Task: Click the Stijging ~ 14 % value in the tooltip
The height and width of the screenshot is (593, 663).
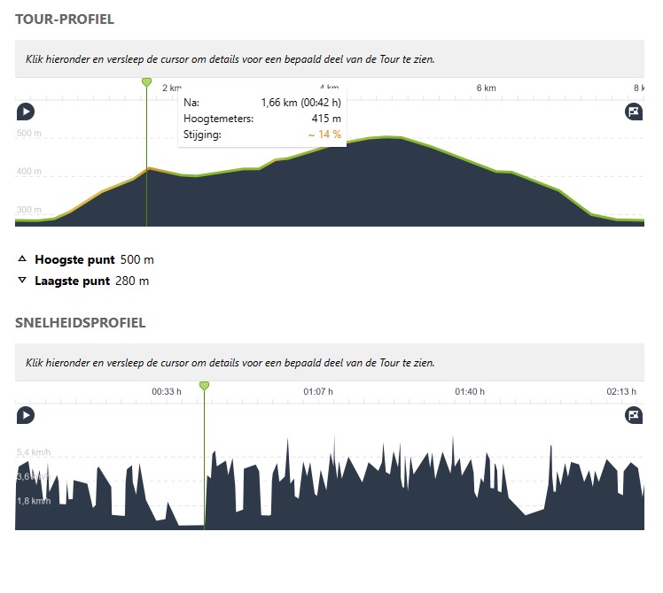Action: 324,135
